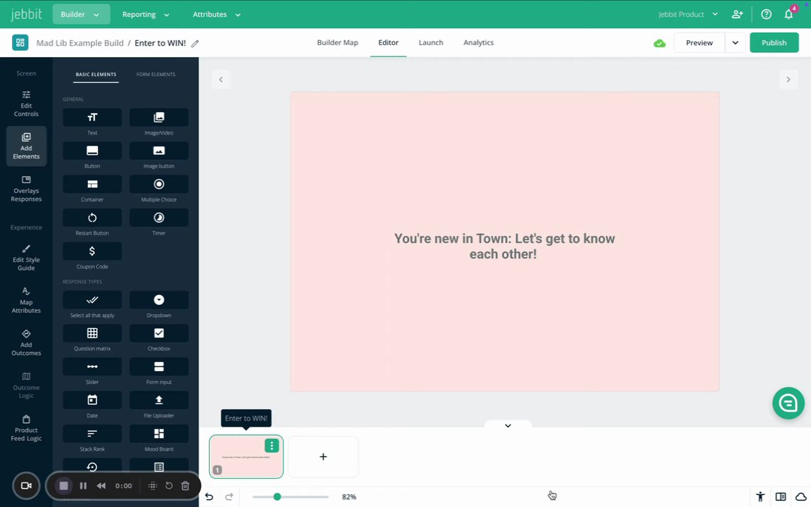Screen dimensions: 811x507
Task: Add a Coupon Code element
Action: pyautogui.click(x=92, y=251)
